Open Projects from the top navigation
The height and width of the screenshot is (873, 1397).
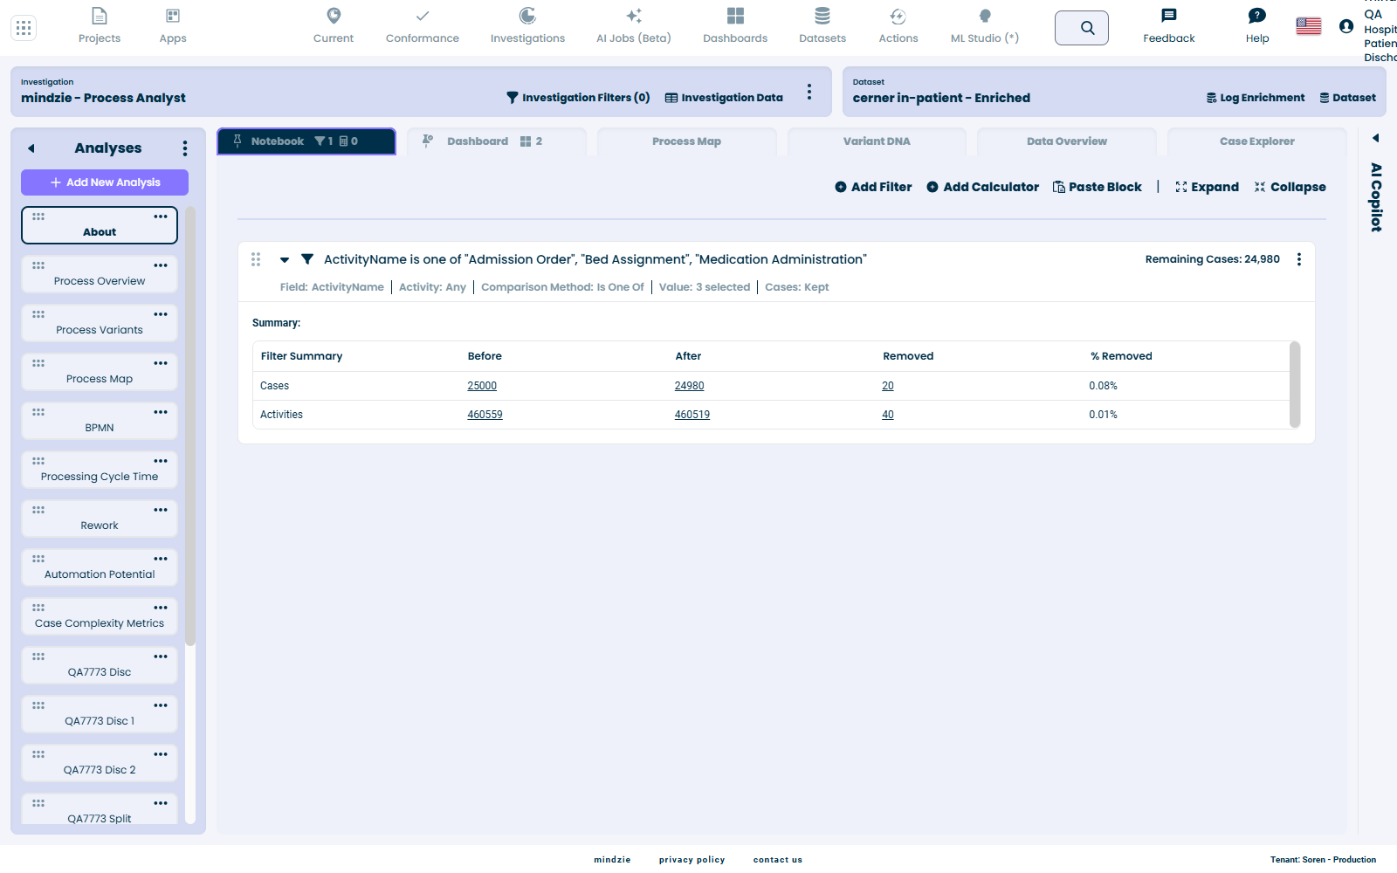[x=100, y=26]
